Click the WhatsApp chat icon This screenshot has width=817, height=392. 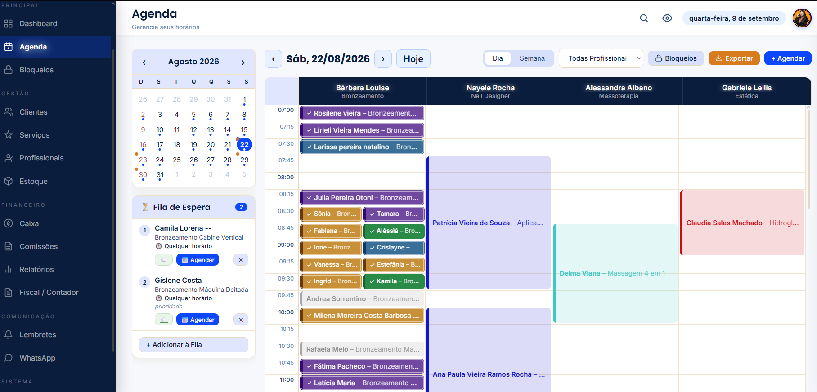click(9, 358)
